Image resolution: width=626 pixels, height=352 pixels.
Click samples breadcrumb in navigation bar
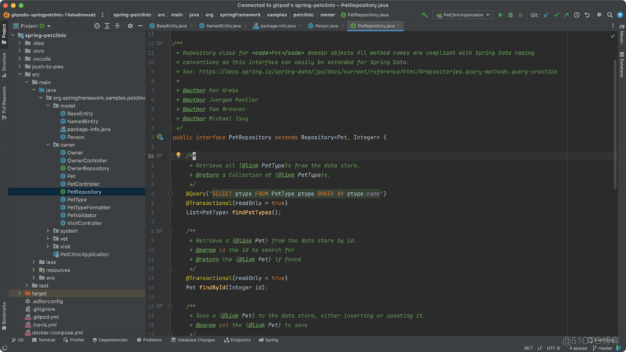[x=276, y=15]
